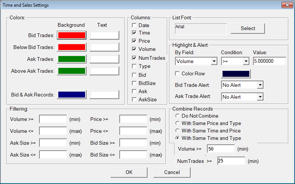Click With Same Time and Type radio
The image size is (295, 184).
point(177,138)
